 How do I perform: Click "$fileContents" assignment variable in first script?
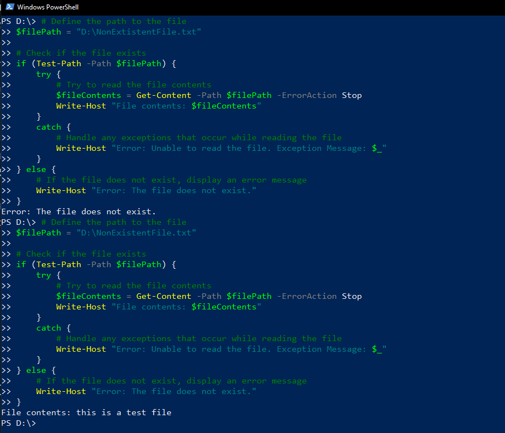point(89,95)
